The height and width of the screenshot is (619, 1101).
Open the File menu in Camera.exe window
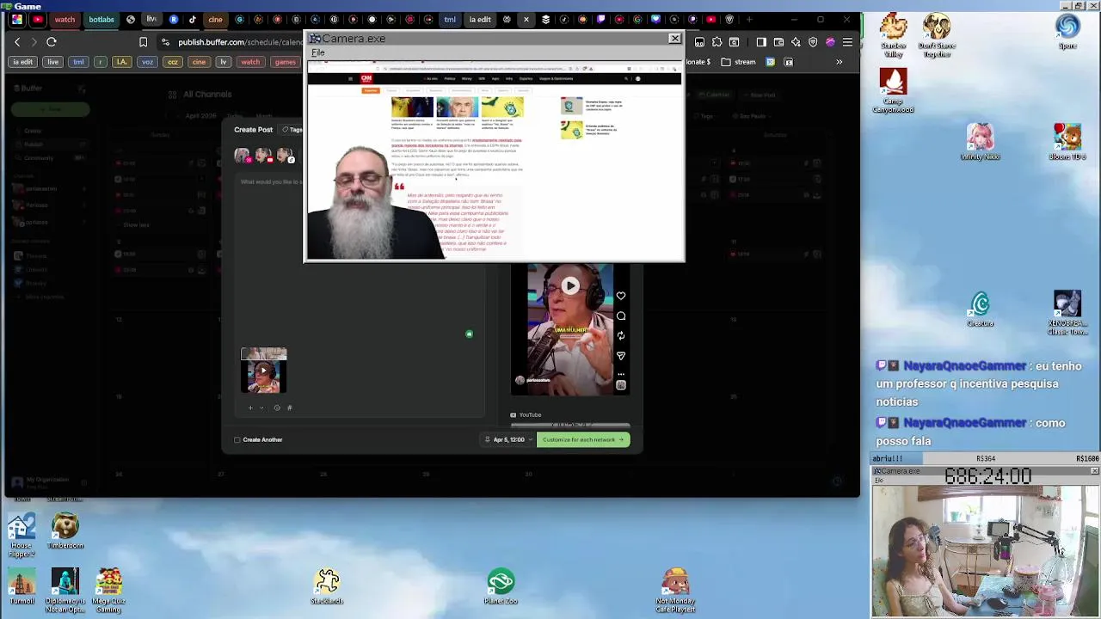[318, 52]
